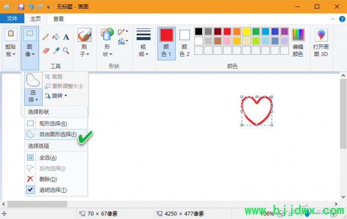
Task: Choose Color 1 as active color
Action: [x=167, y=43]
